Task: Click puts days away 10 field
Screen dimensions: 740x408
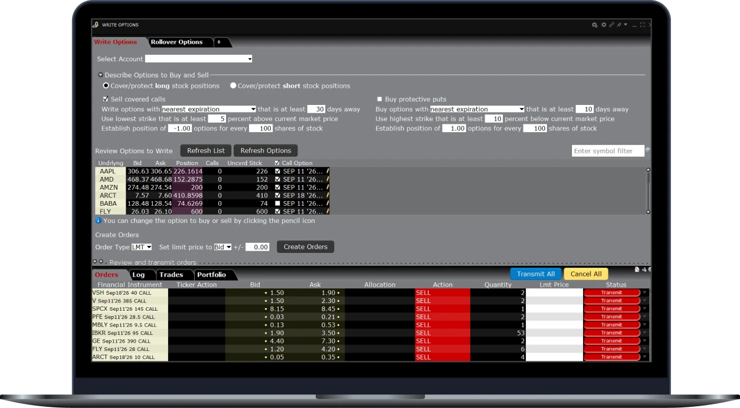Action: click(584, 109)
